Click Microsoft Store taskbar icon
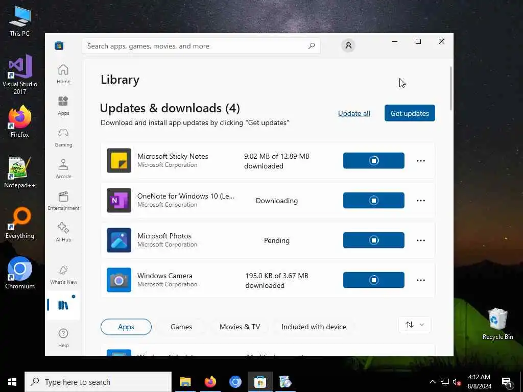Screen dimensions: 523x392 pos(260,382)
